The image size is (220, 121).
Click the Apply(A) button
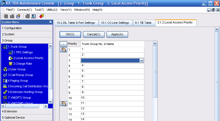click(117, 34)
